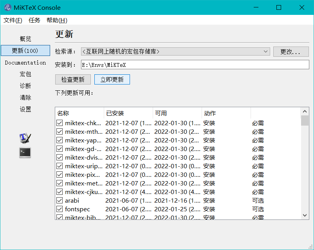The width and height of the screenshot is (314, 250).
Task: Open the terminal icon in the sidebar
Action: pos(24,153)
